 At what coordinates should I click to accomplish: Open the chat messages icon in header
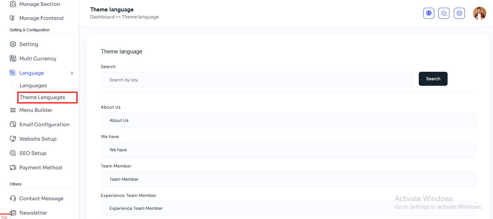[x=444, y=13]
